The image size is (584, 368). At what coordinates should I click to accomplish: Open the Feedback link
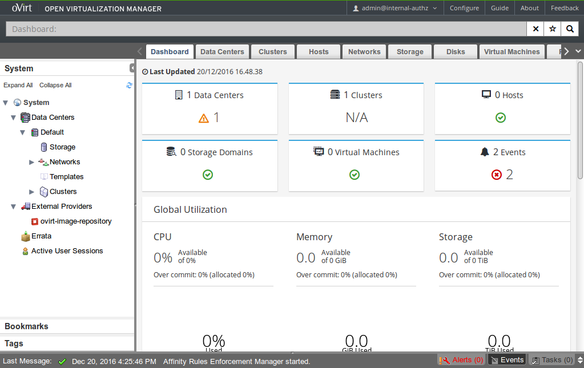565,8
